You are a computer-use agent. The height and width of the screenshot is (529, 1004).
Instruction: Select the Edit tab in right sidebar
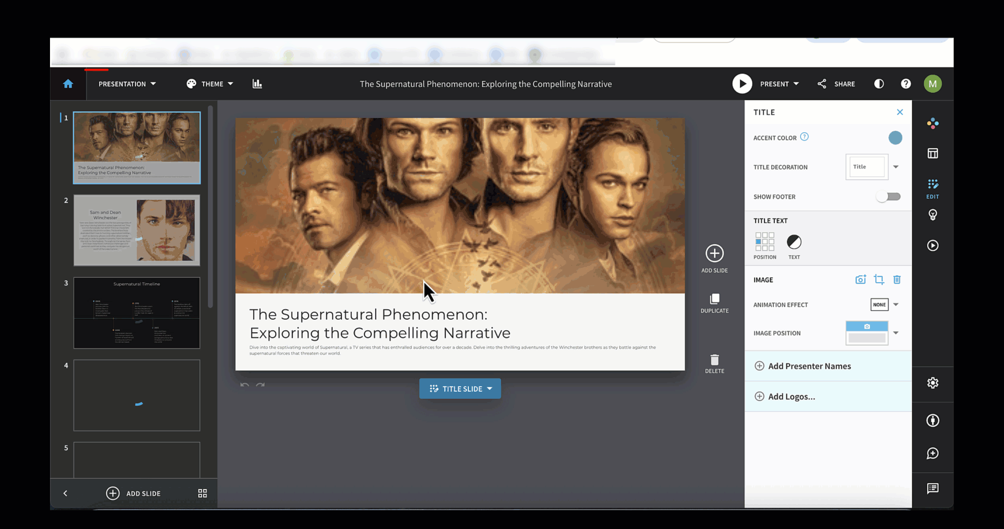(x=933, y=189)
